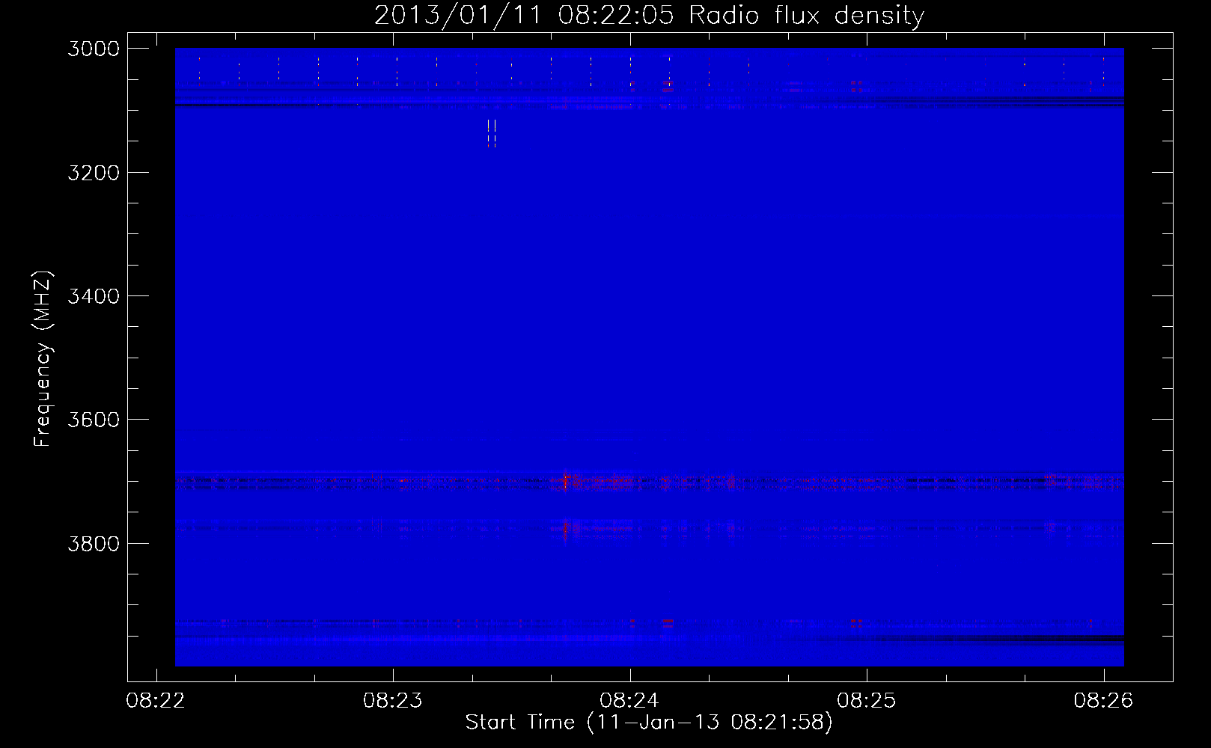The width and height of the screenshot is (1211, 748).
Task: Click the 'Start Time (11-Jan-13 08:21:58)' label
Action: 649,723
